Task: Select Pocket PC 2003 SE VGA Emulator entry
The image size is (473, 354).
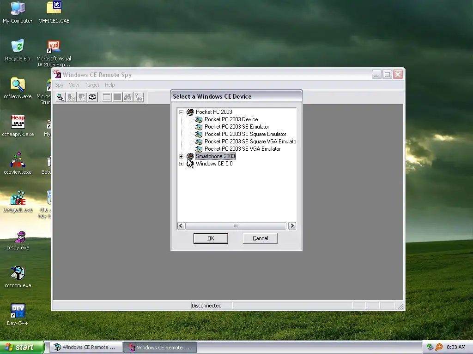Action: coord(243,149)
